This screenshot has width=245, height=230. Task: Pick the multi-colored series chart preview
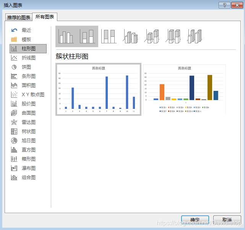(x=184, y=89)
